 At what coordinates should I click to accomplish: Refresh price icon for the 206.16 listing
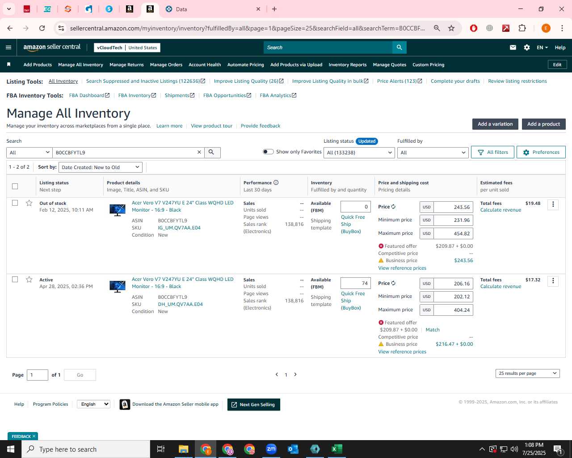point(393,284)
